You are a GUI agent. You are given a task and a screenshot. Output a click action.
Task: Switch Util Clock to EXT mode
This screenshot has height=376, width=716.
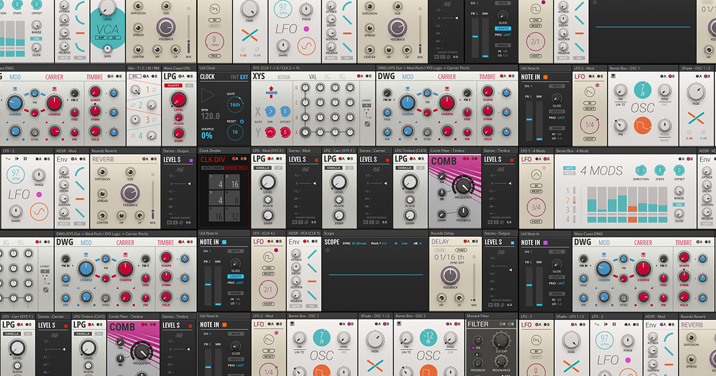[243, 77]
